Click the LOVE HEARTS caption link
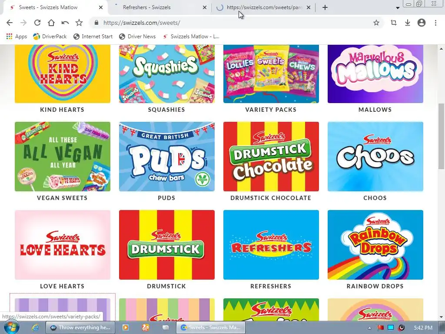Image resolution: width=445 pixels, height=334 pixels. click(x=62, y=286)
